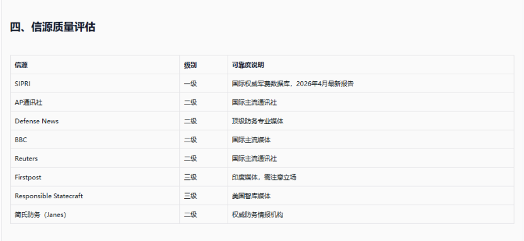Select the 二级 rating beside Janes
Screen dimensions: 524x241
click(190, 215)
